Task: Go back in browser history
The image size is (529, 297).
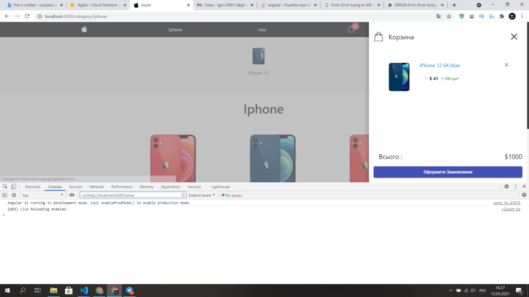Action: click(7, 16)
